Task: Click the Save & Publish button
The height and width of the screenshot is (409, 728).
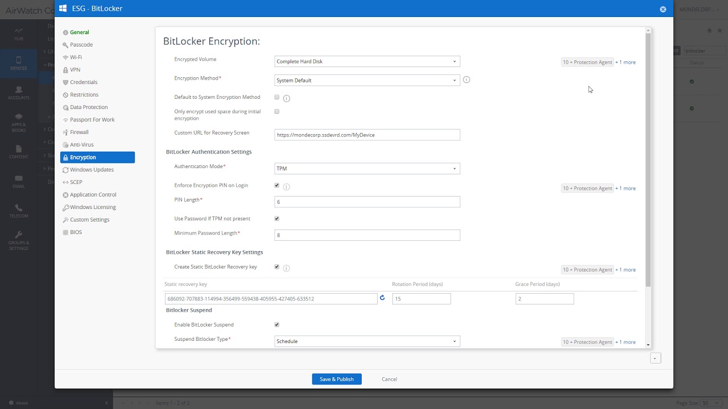Action: tap(337, 379)
